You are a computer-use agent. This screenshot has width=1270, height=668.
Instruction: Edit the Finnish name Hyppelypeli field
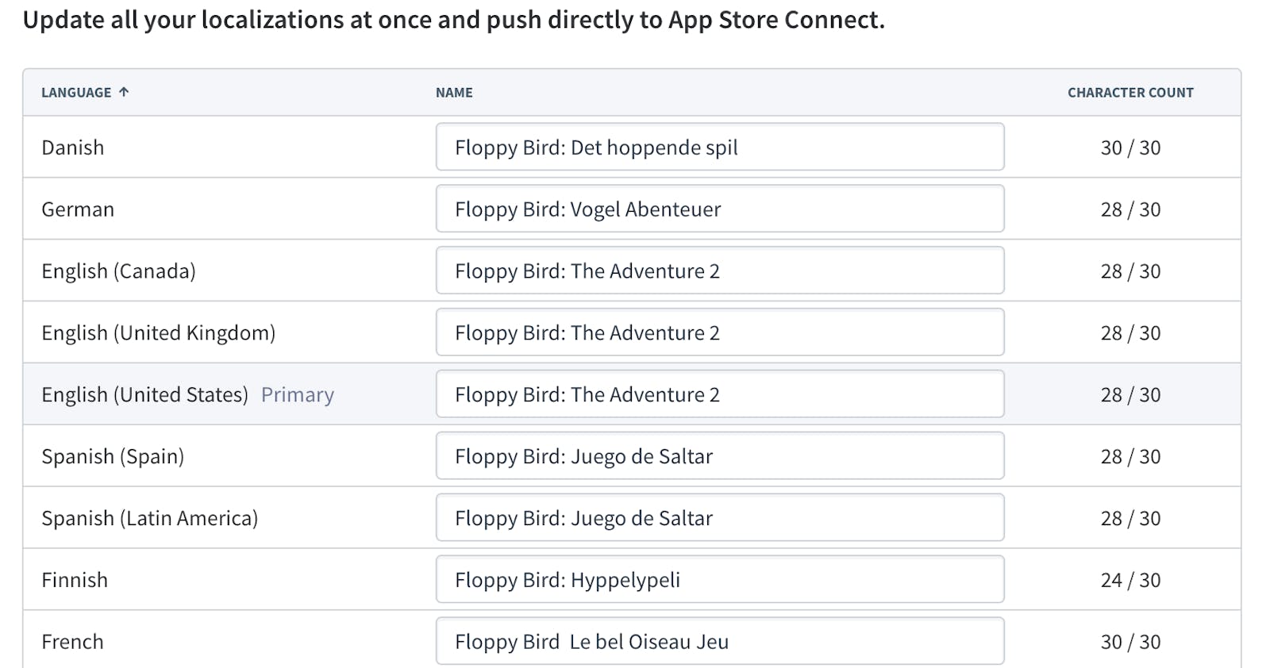[x=719, y=581]
